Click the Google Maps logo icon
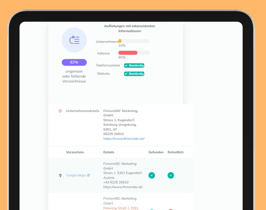This screenshot has width=266, height=210. coord(60,175)
